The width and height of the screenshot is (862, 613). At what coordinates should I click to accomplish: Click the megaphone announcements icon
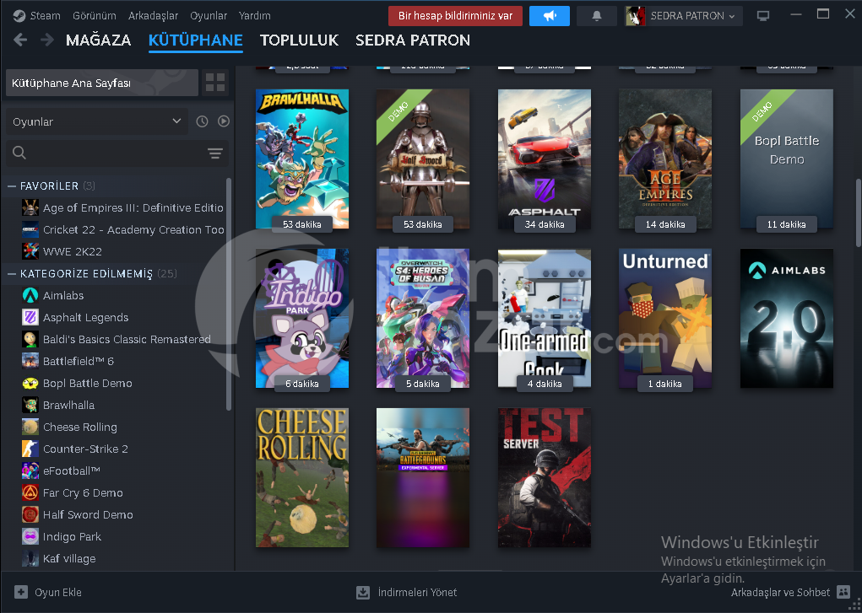(549, 16)
